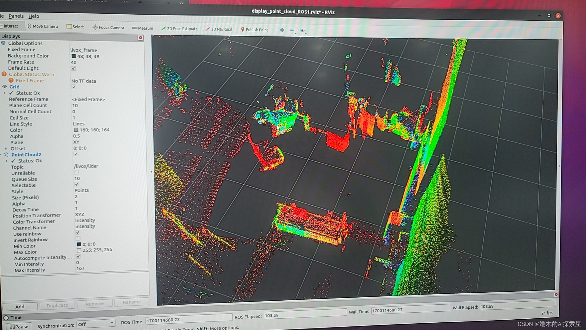
Task: Disable the PointCloud2 display checkbox
Action: click(x=76, y=154)
